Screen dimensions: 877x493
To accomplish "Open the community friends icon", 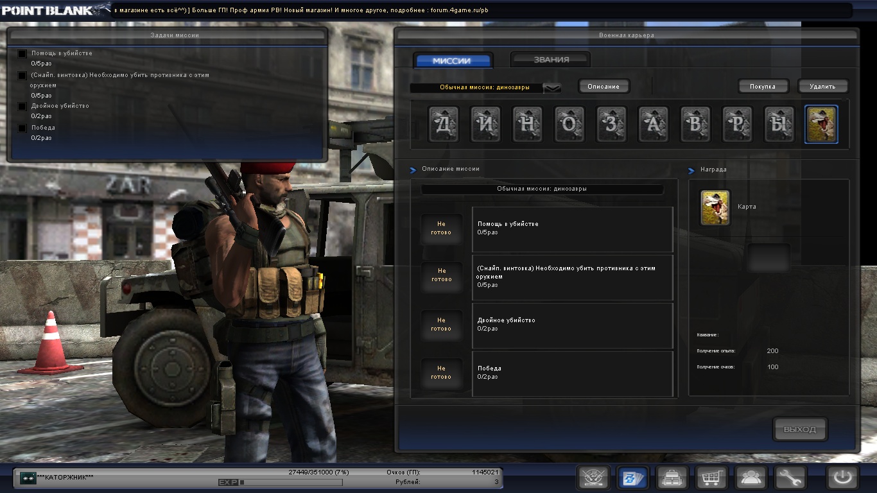I will click(x=751, y=478).
